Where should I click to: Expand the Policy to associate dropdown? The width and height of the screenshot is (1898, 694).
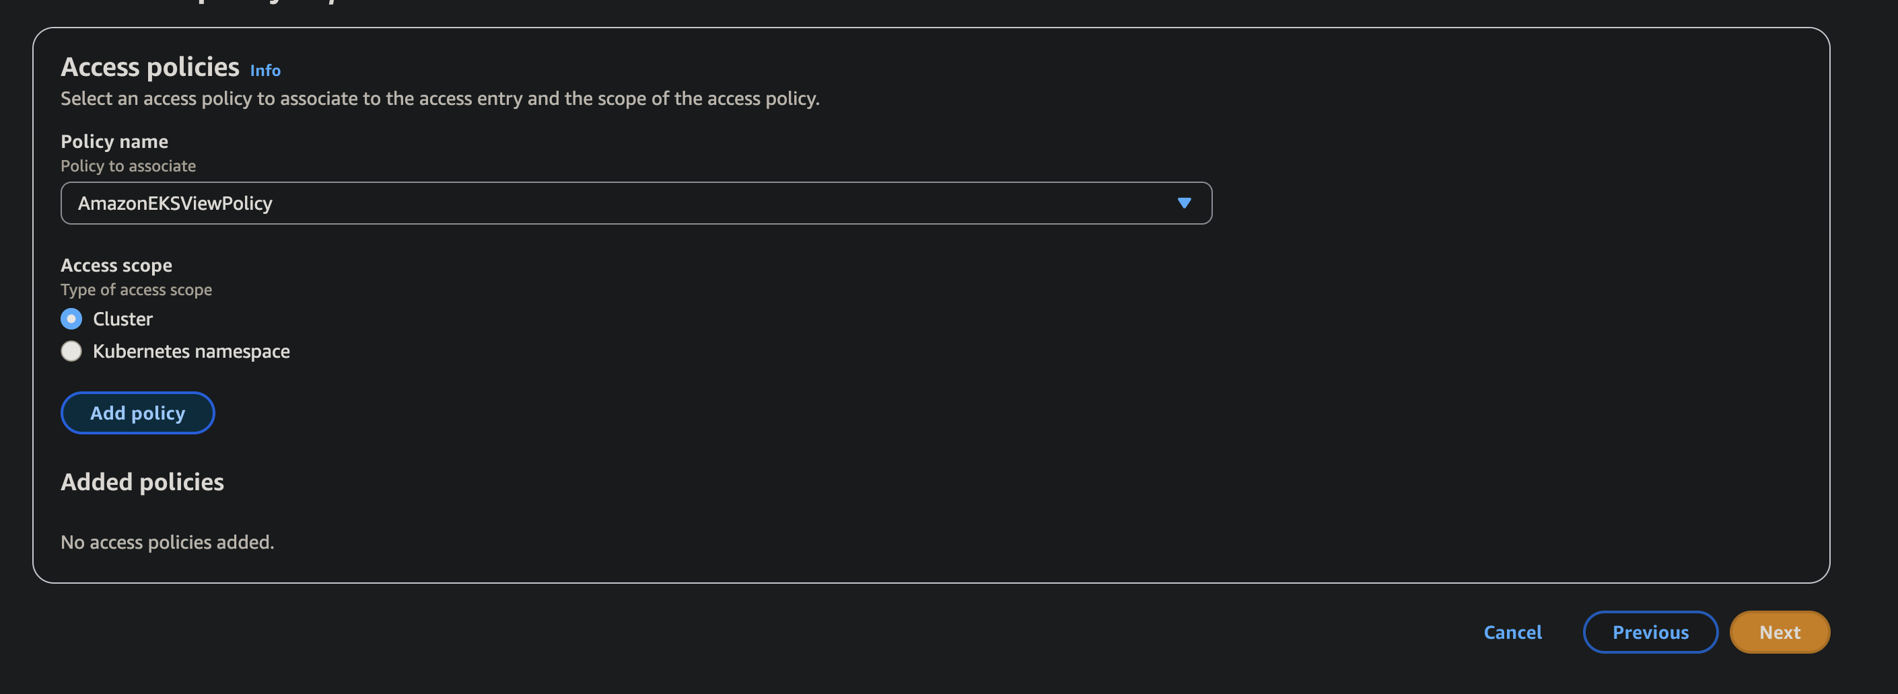[635, 203]
